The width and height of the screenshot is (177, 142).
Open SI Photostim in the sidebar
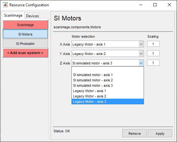click(26, 44)
